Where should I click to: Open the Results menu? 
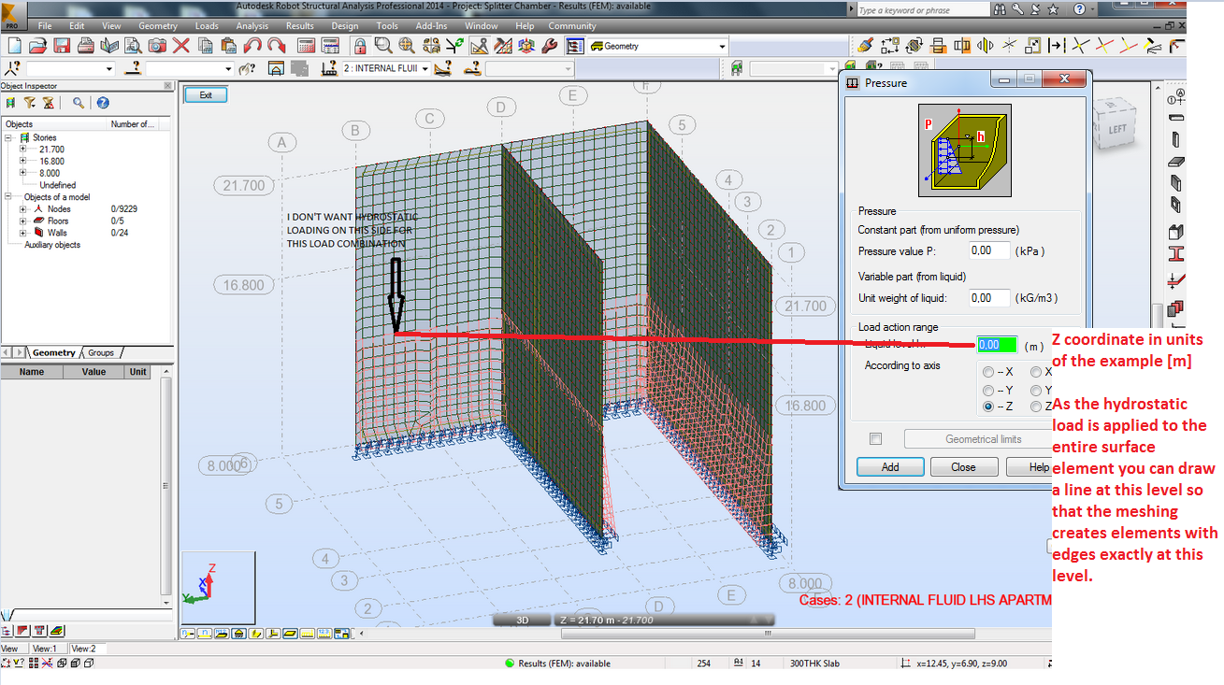pyautogui.click(x=299, y=26)
